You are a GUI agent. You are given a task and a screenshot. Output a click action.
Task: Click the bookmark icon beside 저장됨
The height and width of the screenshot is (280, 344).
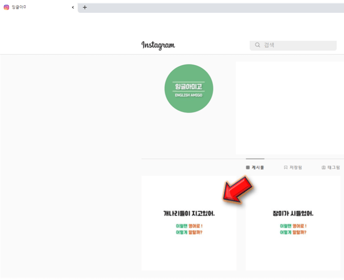tap(286, 167)
